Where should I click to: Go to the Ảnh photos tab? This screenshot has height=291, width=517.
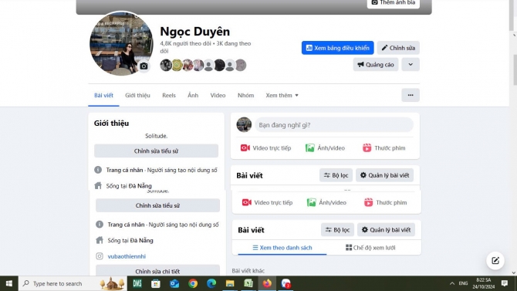[193, 96]
